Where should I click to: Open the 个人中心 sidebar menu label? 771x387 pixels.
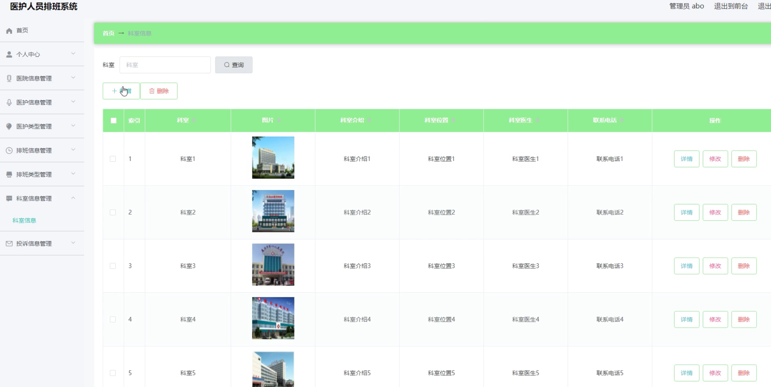click(28, 55)
